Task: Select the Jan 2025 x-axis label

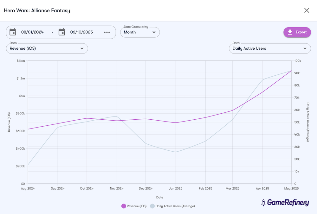Action: tap(176, 189)
